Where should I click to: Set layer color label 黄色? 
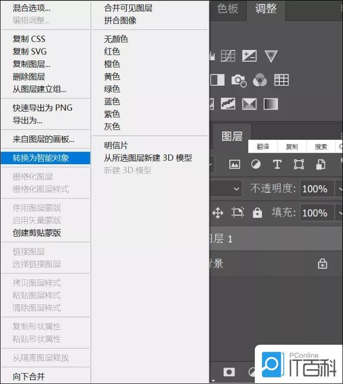[x=112, y=76]
